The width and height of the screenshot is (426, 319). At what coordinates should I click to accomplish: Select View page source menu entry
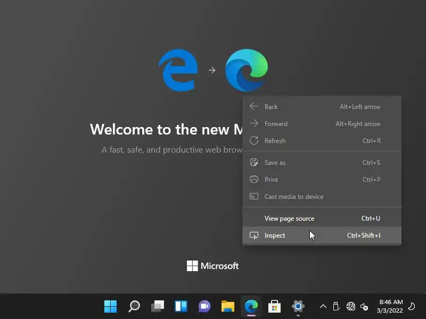coord(322,219)
